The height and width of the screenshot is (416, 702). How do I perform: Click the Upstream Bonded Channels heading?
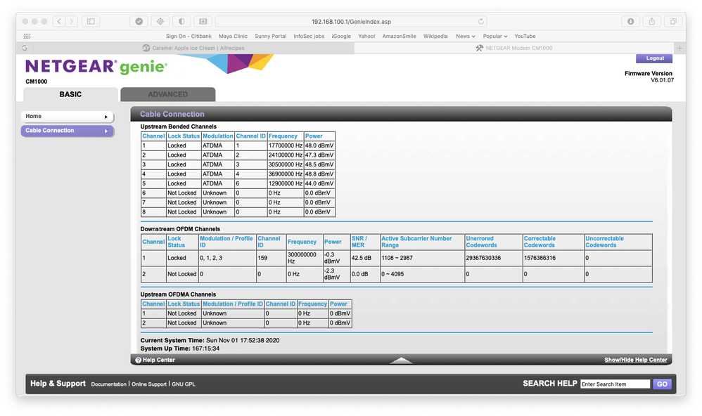178,126
